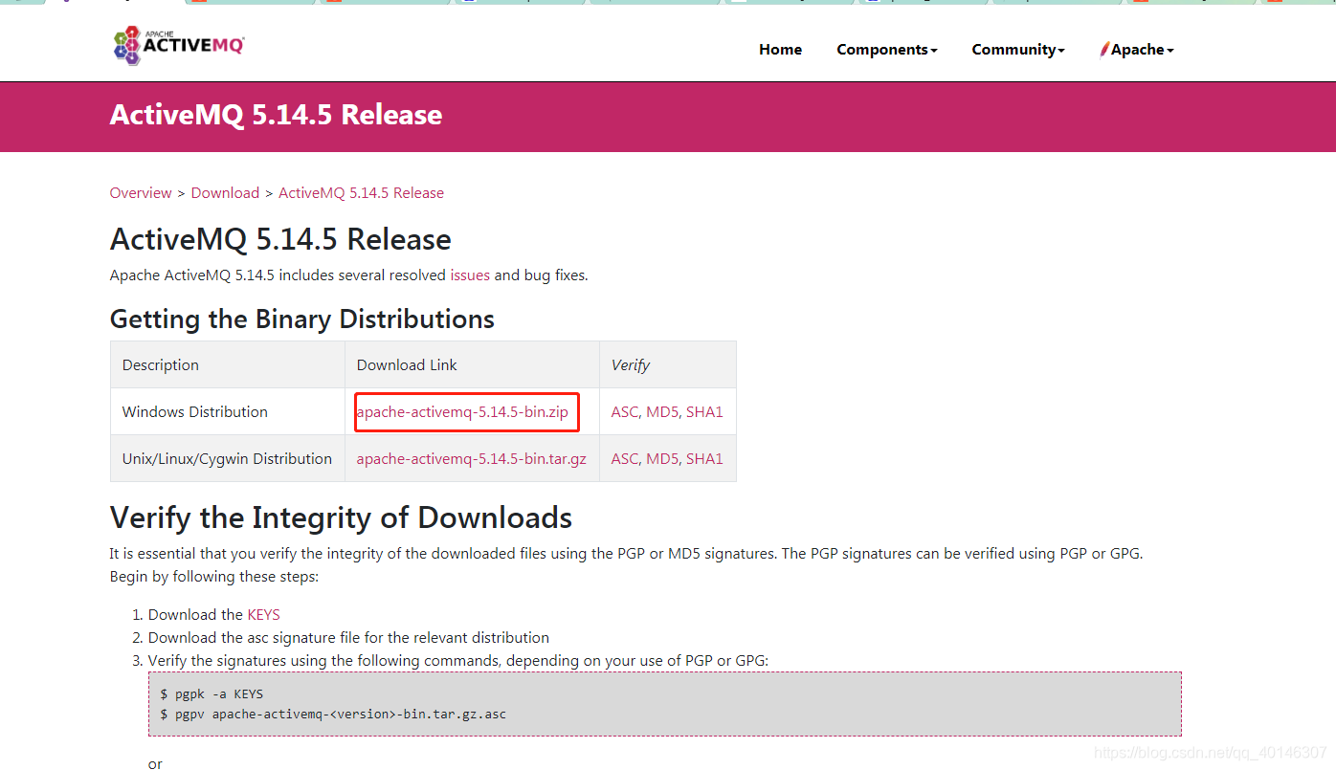1336x770 pixels.
Task: Open ASC signature for Windows Distribution
Action: [624, 412]
